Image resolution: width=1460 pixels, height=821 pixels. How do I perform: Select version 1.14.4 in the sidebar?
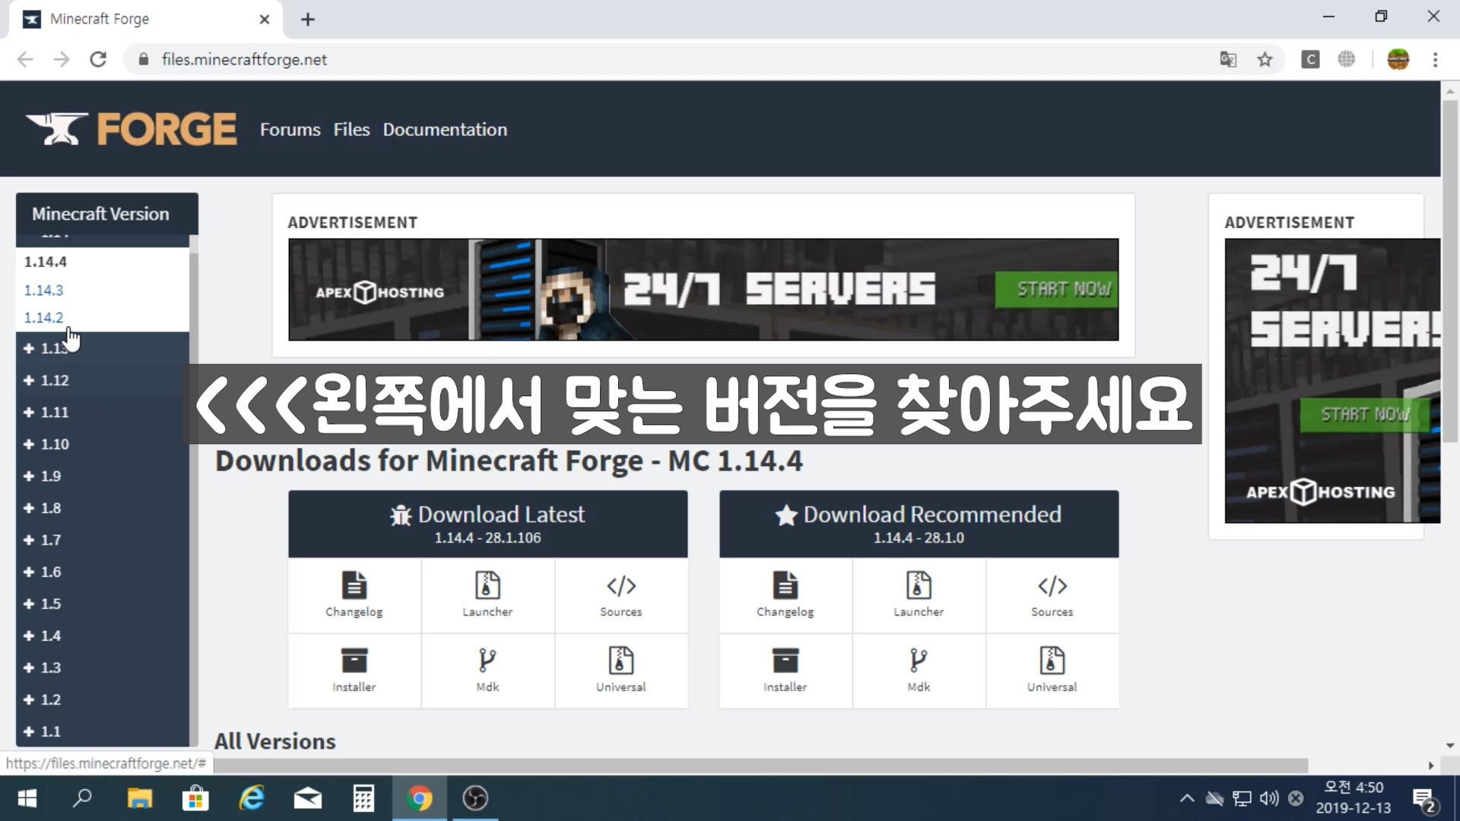coord(46,262)
